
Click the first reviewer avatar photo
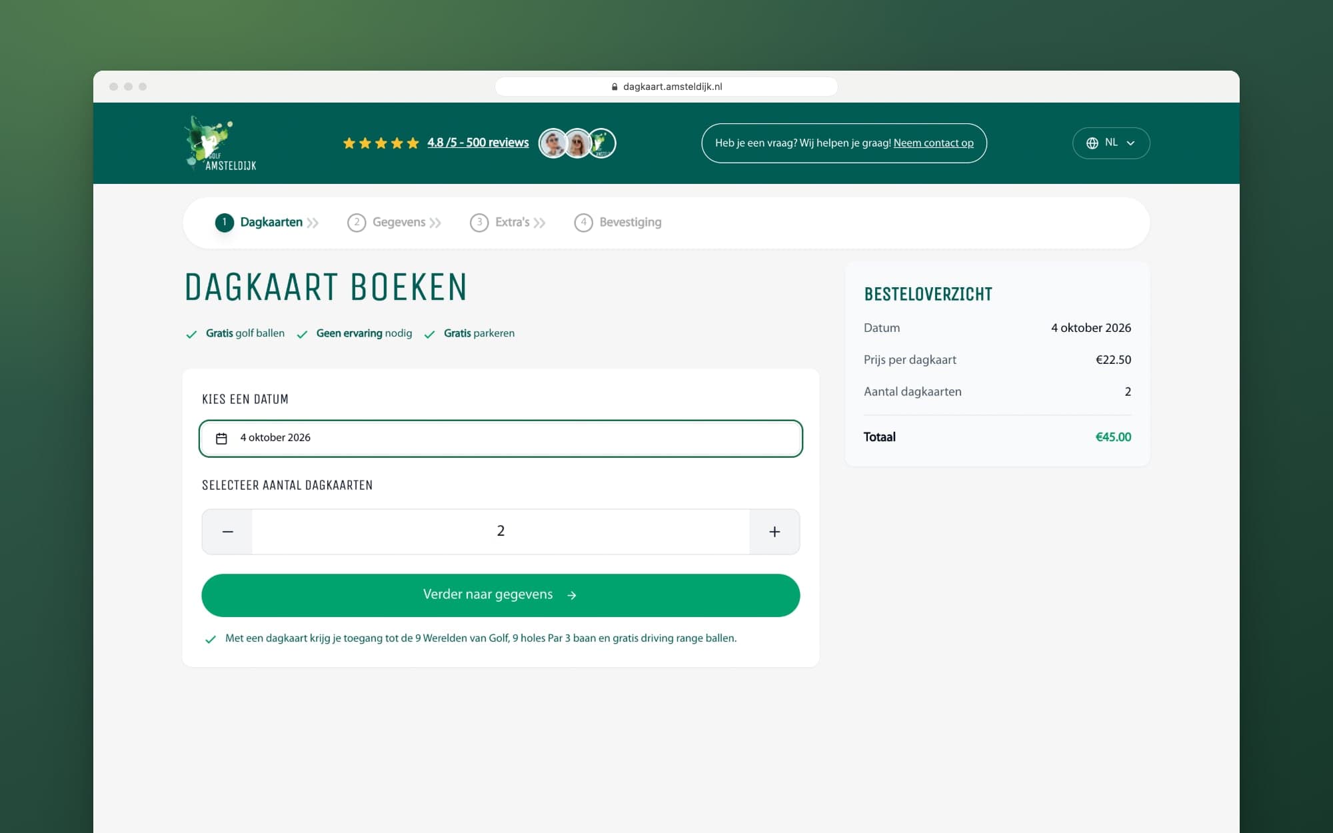553,143
